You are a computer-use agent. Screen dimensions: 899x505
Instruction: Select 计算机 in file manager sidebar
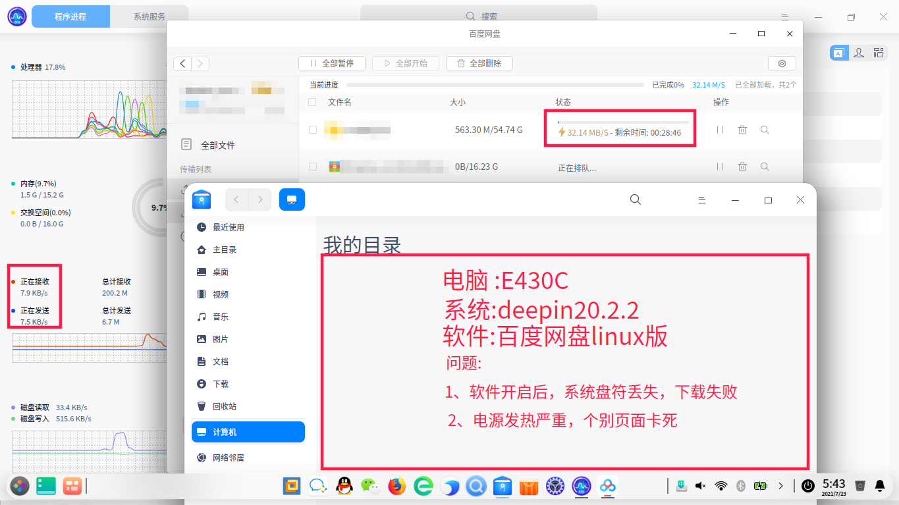pos(248,432)
